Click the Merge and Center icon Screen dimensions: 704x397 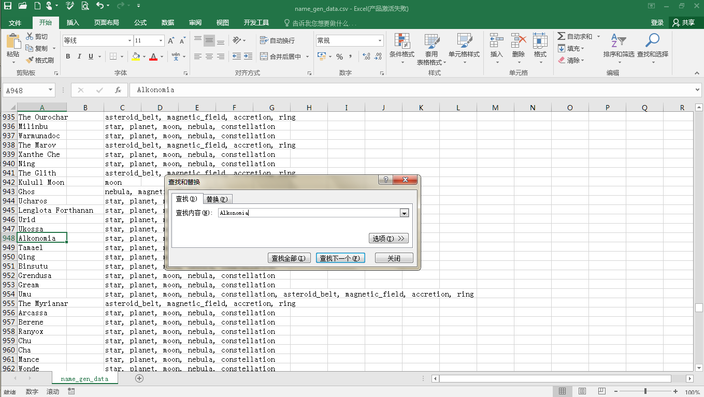pyautogui.click(x=263, y=56)
